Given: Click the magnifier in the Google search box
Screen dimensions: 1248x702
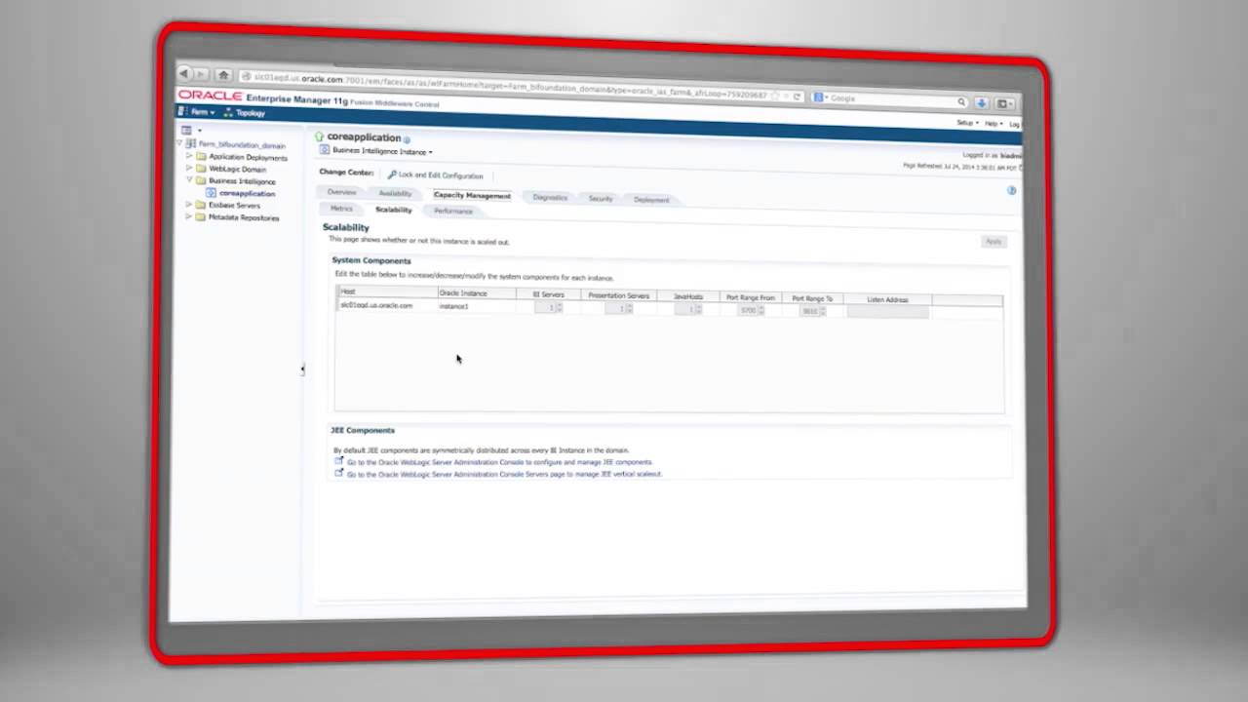Looking at the screenshot, I should click(x=960, y=101).
